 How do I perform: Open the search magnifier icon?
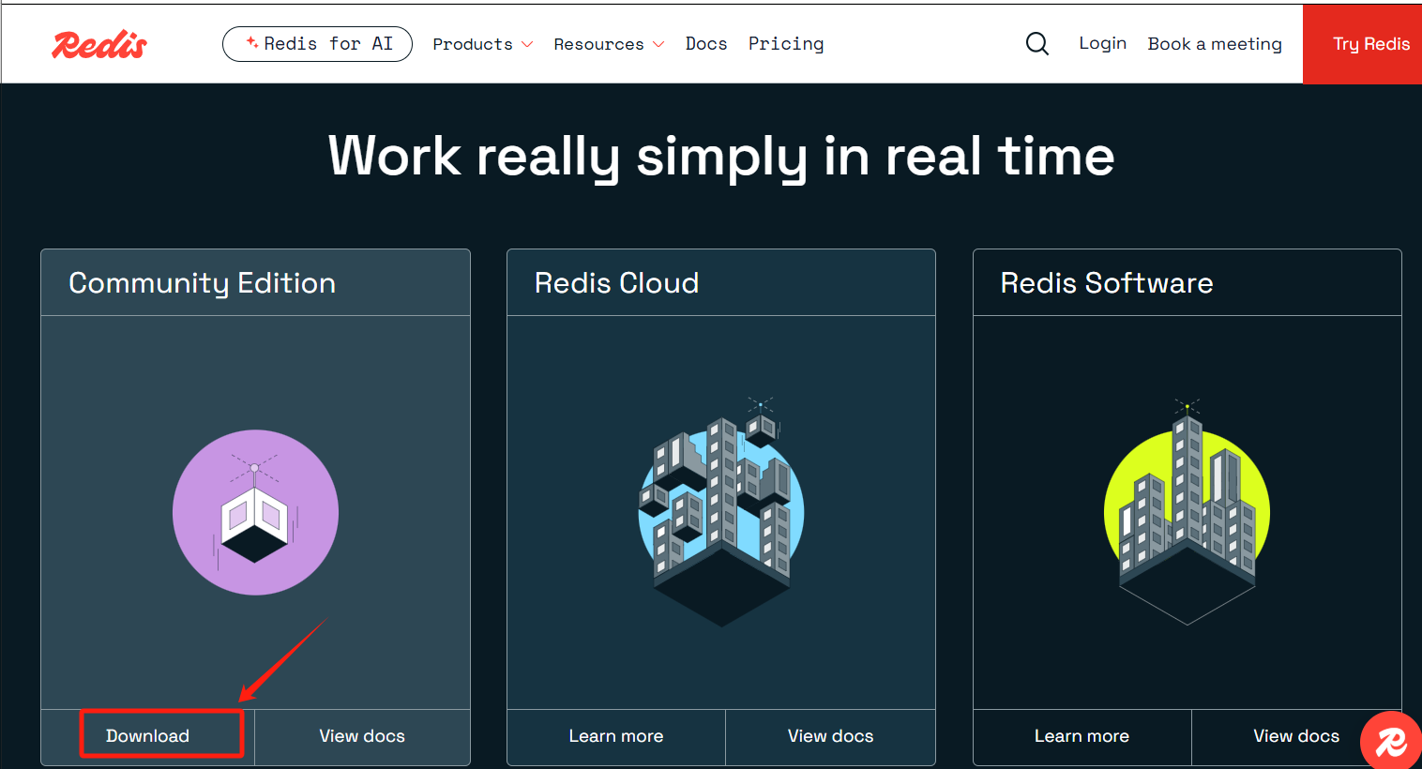(1036, 43)
